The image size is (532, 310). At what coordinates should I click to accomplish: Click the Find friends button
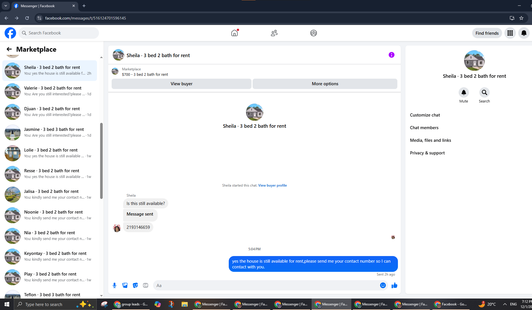[487, 33]
